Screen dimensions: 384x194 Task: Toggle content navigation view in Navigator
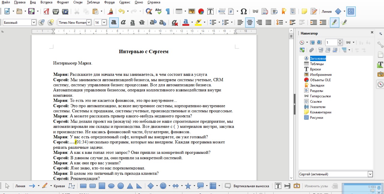point(302,50)
